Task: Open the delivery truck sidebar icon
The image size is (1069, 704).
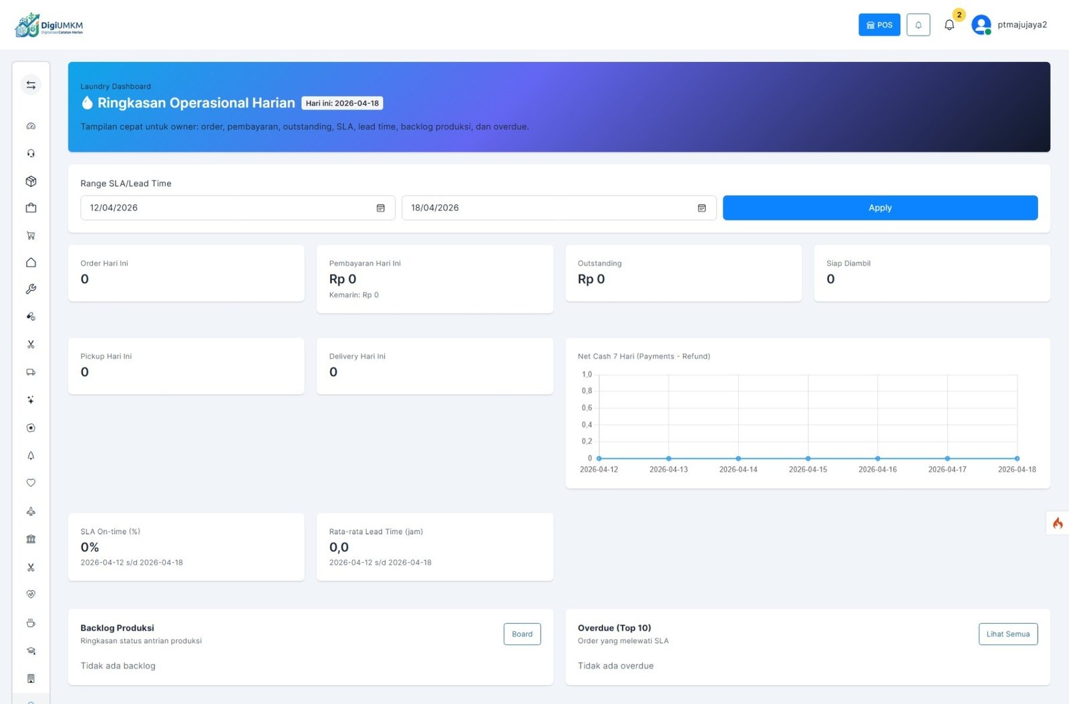Action: 31,372
